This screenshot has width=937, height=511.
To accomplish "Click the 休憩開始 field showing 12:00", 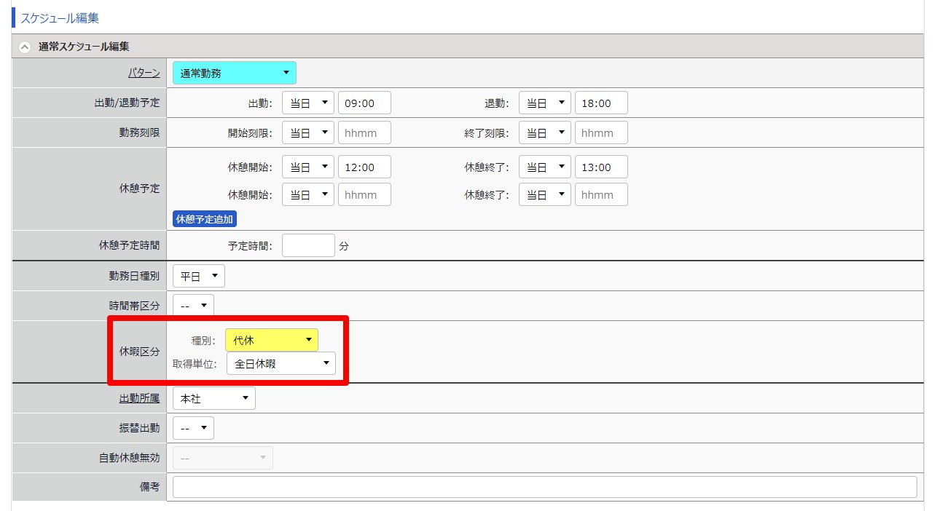I will (x=364, y=167).
